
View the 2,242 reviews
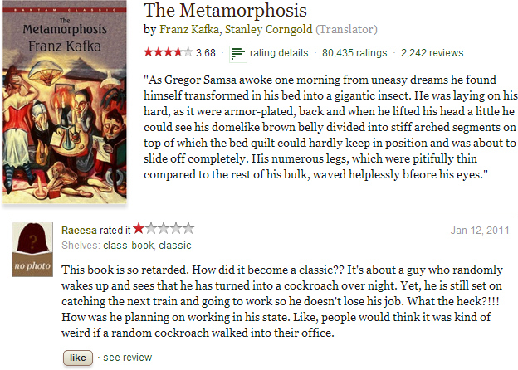[x=432, y=53]
